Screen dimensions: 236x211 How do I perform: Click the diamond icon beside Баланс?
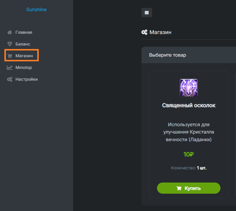coord(10,44)
